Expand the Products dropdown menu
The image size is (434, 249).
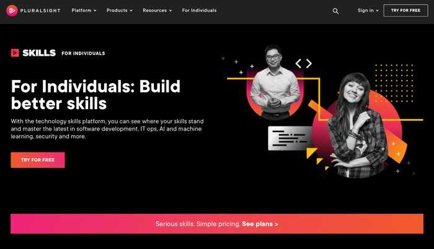coord(120,11)
